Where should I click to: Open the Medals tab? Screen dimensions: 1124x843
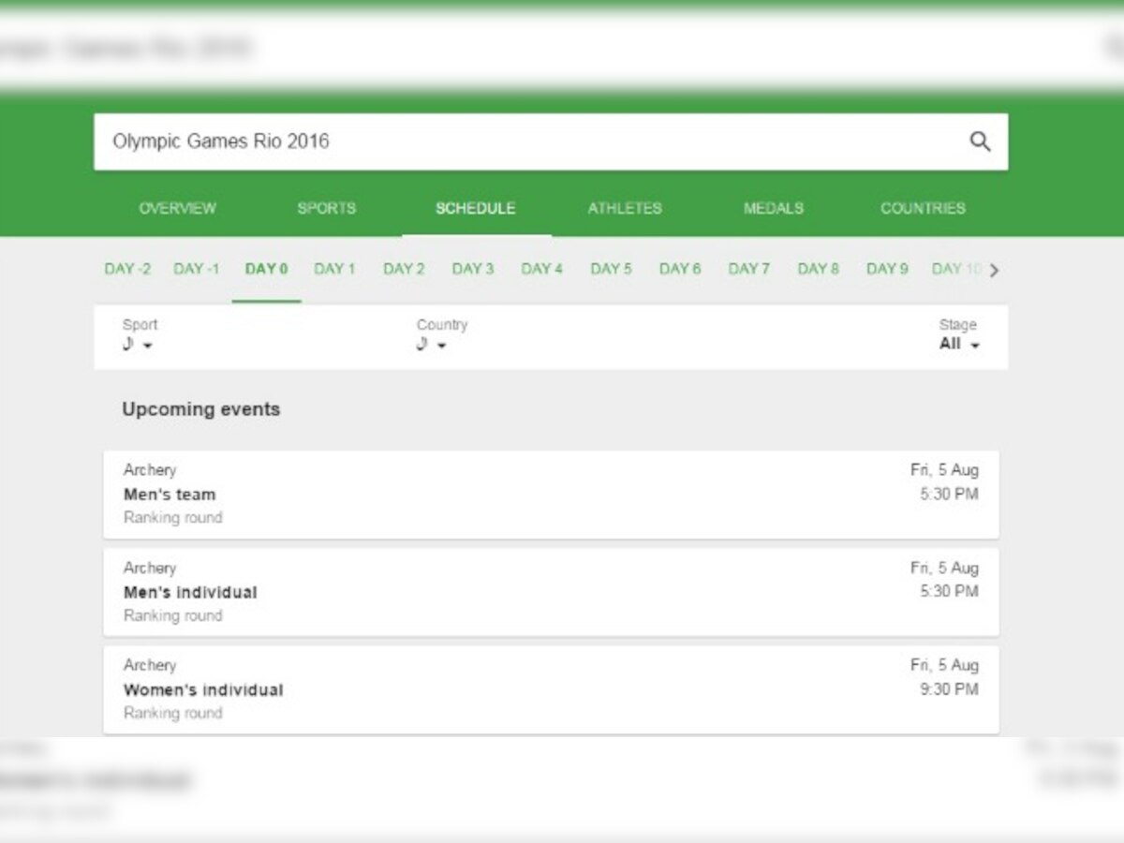[774, 208]
